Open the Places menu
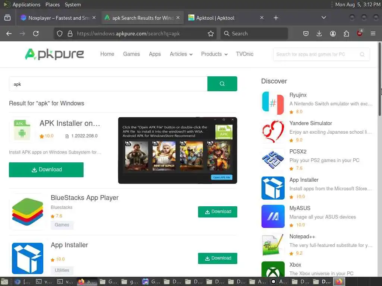The height and width of the screenshot is (286, 382). pyautogui.click(x=53, y=4)
